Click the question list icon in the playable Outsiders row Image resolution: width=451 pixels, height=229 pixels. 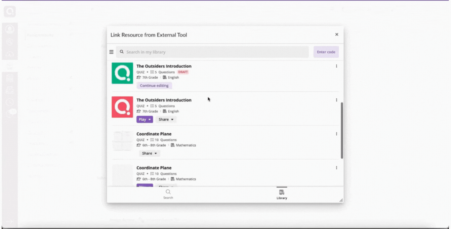click(152, 106)
